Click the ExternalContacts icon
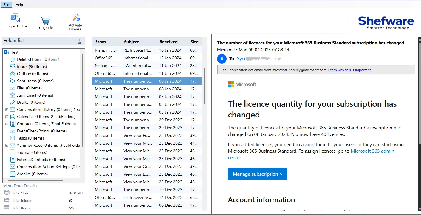The width and height of the screenshot is (421, 215). point(13,160)
